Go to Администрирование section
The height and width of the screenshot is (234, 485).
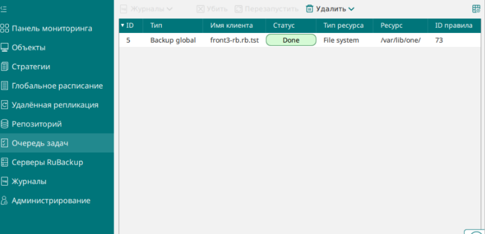point(51,201)
